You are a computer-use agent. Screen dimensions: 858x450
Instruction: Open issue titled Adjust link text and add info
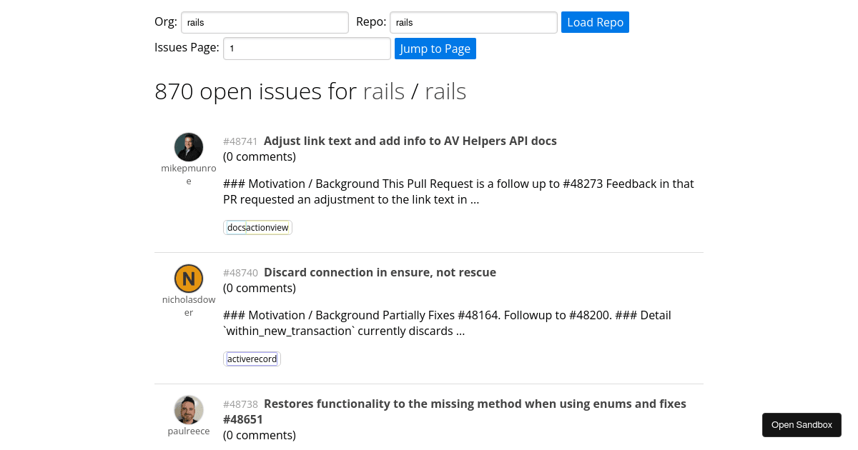point(410,141)
